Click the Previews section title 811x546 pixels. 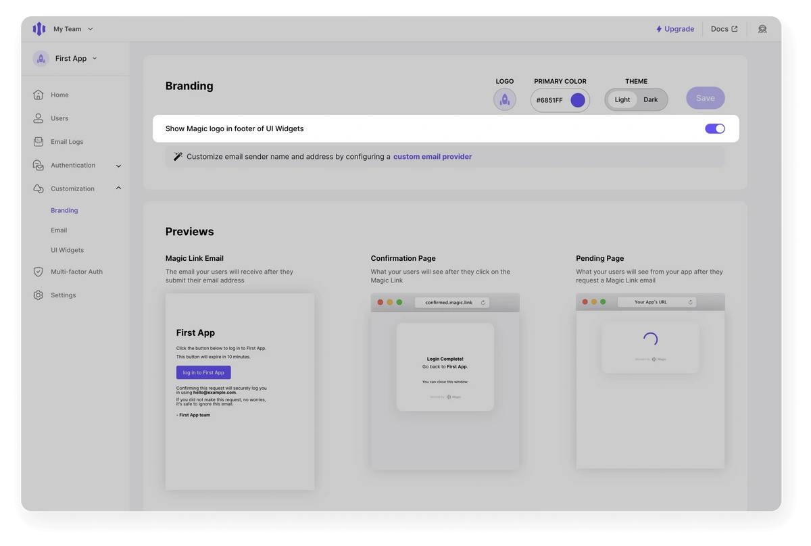[190, 231]
